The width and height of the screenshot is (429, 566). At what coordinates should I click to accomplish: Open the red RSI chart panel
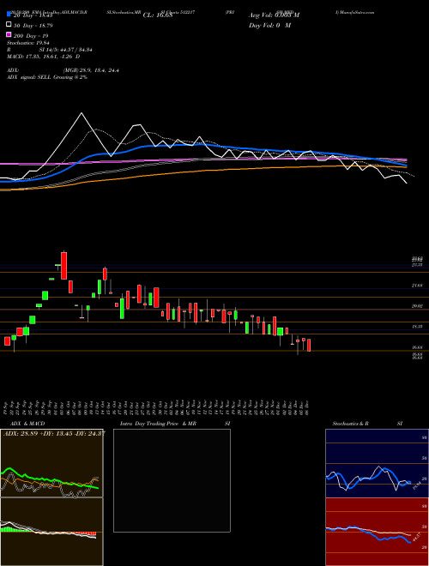(x=377, y=532)
